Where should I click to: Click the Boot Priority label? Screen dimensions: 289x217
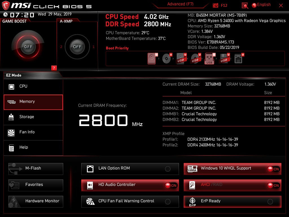coord(117,48)
